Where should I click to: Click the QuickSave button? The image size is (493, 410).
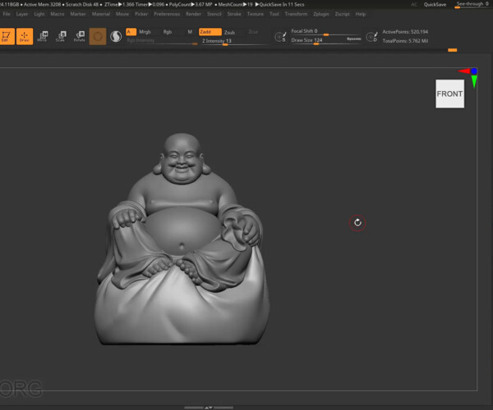click(435, 4)
